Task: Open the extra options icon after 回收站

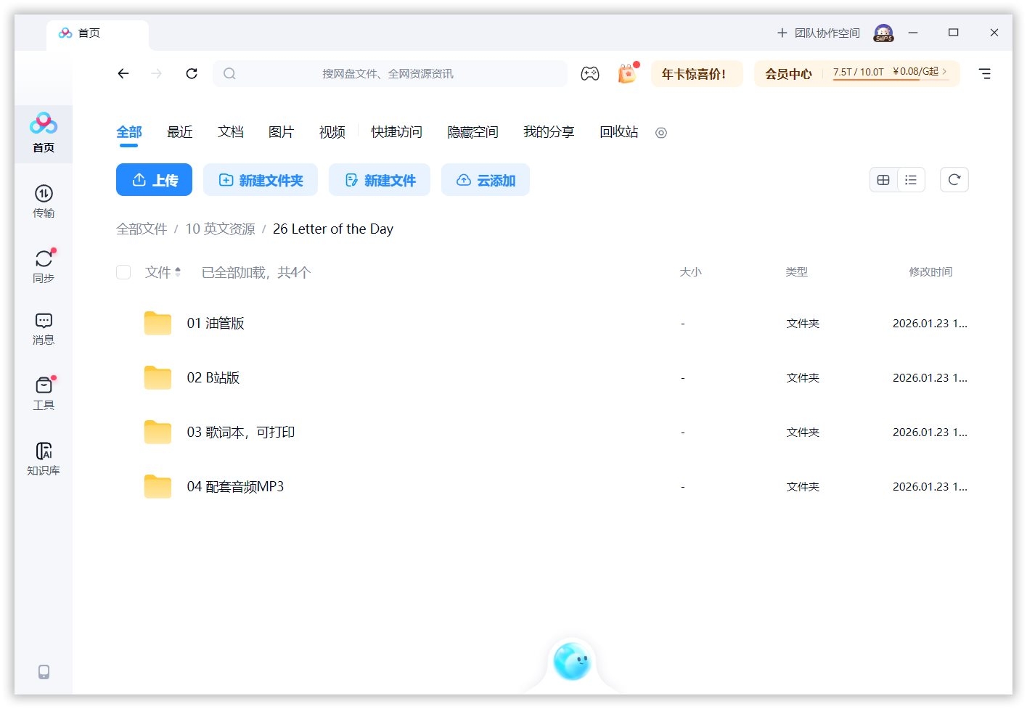Action: (x=660, y=133)
